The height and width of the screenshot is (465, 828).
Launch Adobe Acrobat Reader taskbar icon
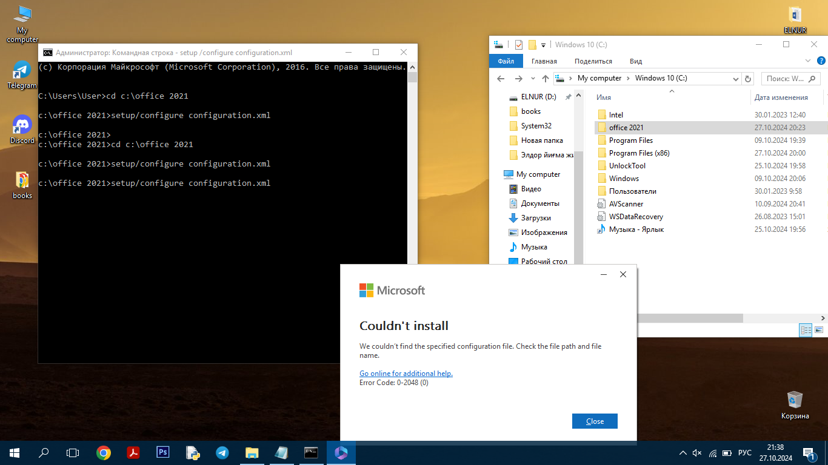[x=133, y=452]
